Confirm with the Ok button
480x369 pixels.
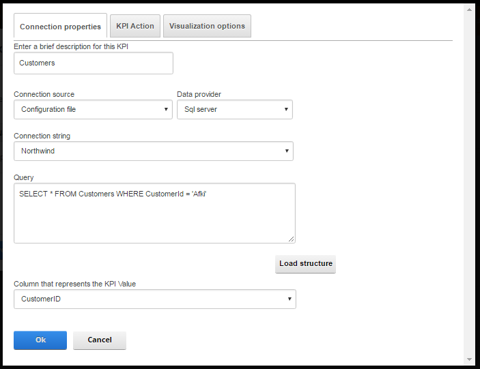pyautogui.click(x=40, y=340)
